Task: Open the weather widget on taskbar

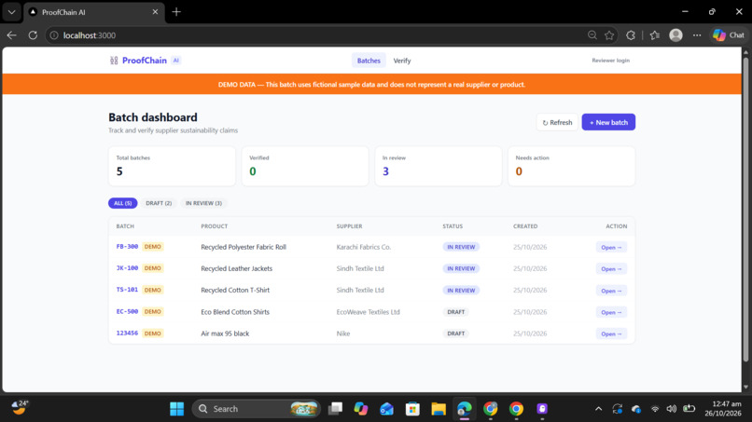Action: (x=20, y=408)
